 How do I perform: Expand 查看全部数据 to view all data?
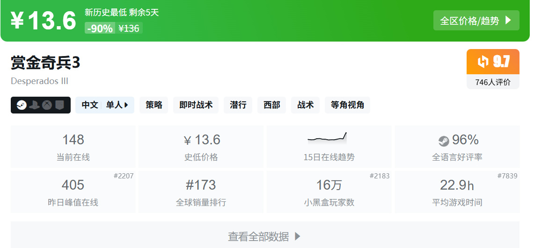(x=265, y=235)
